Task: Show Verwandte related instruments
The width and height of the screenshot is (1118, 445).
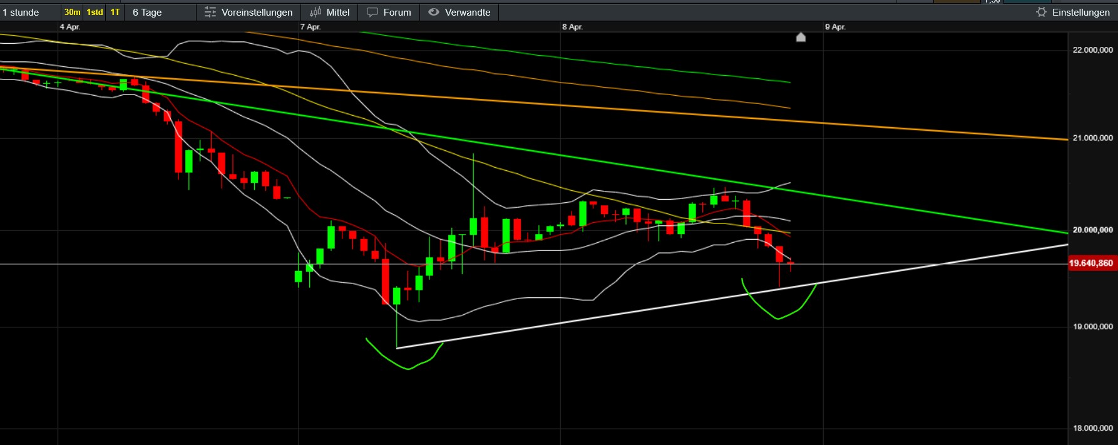Action: (x=459, y=13)
